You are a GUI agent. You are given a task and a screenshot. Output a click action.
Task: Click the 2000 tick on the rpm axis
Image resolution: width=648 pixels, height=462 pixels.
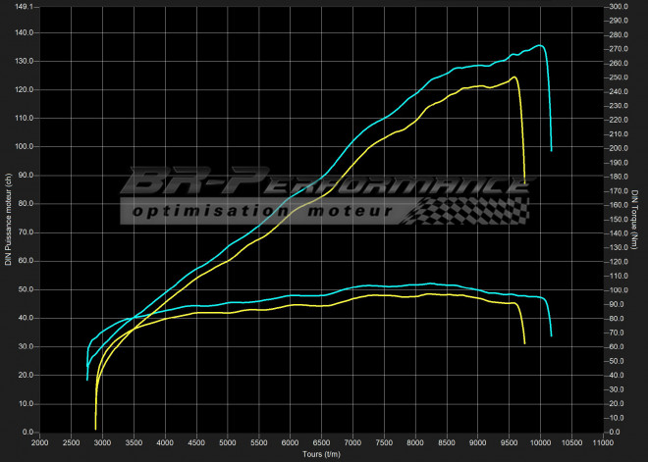pos(39,442)
